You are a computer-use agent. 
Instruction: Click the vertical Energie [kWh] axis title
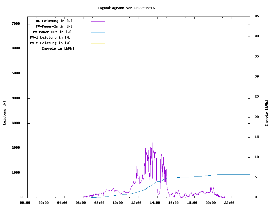[x=267, y=113]
